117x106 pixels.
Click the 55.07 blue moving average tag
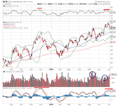click(x=113, y=32)
